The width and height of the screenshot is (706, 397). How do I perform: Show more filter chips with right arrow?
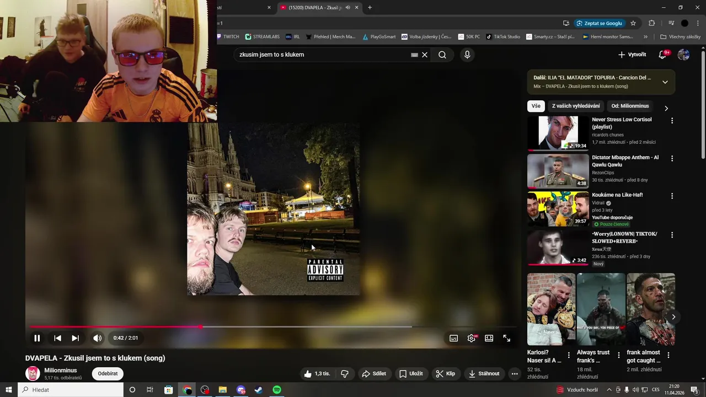(666, 108)
